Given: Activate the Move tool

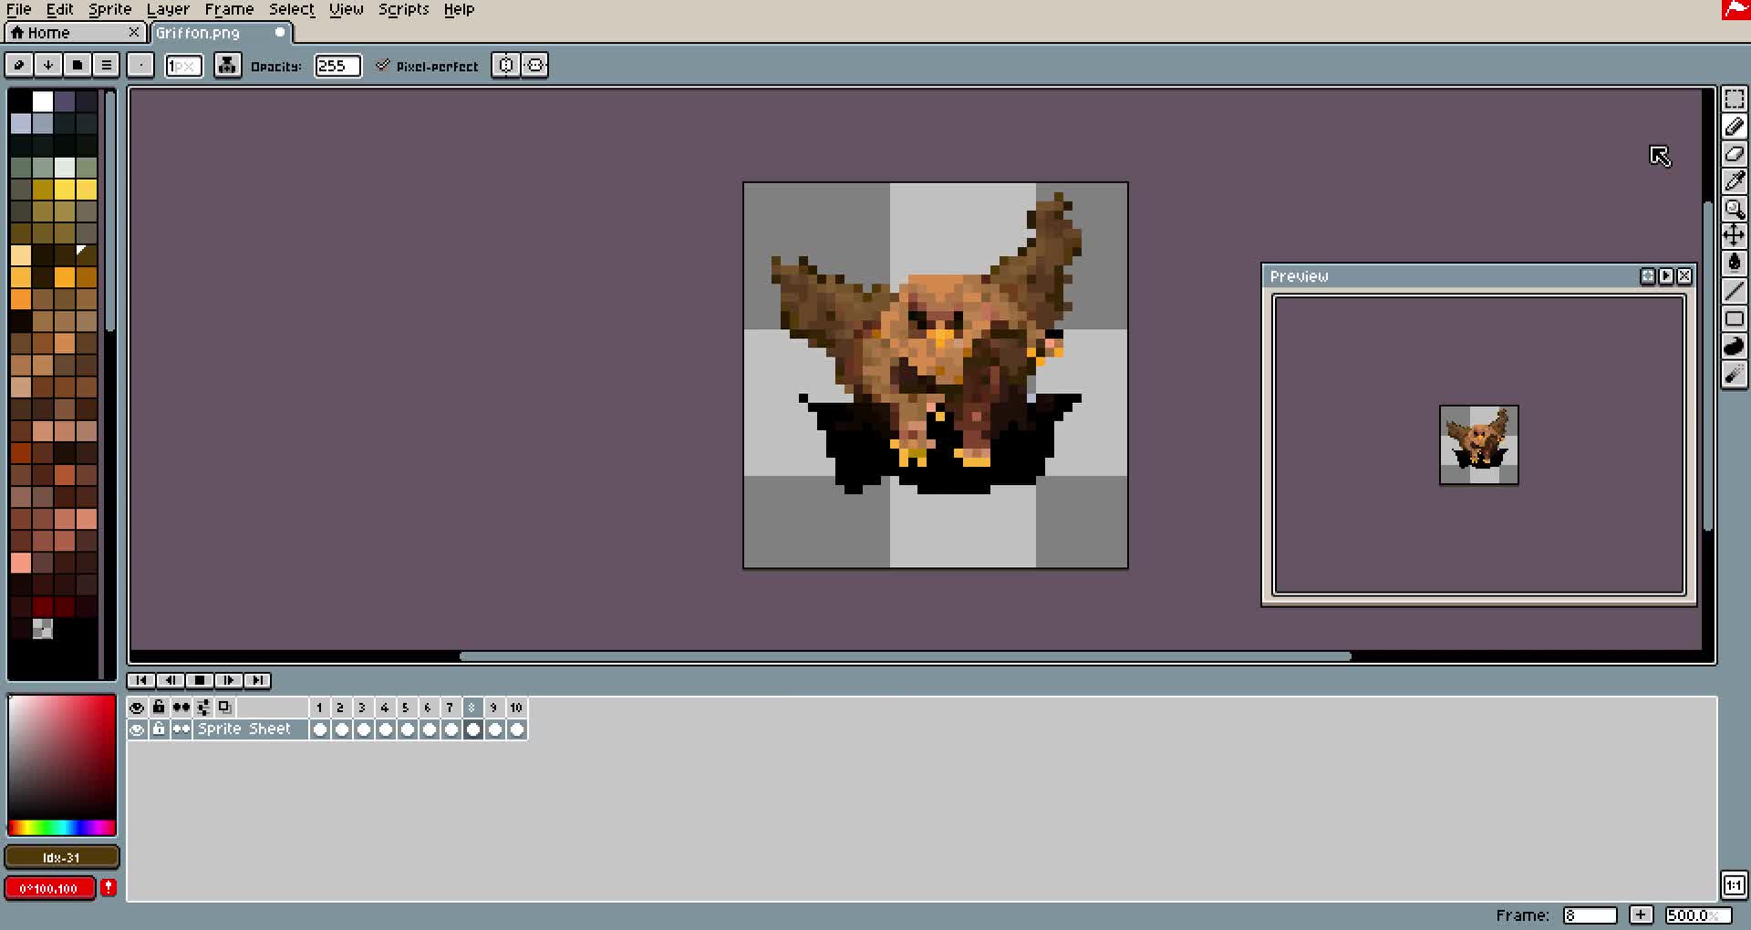Looking at the screenshot, I should pos(1735,235).
